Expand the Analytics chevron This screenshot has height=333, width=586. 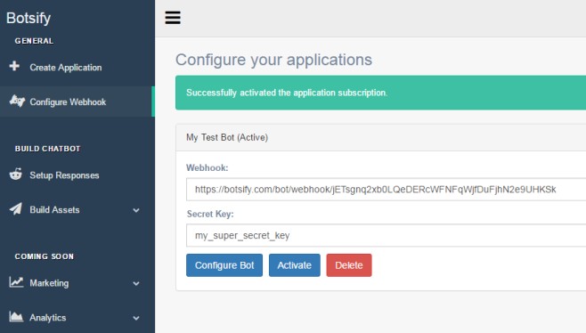click(136, 318)
